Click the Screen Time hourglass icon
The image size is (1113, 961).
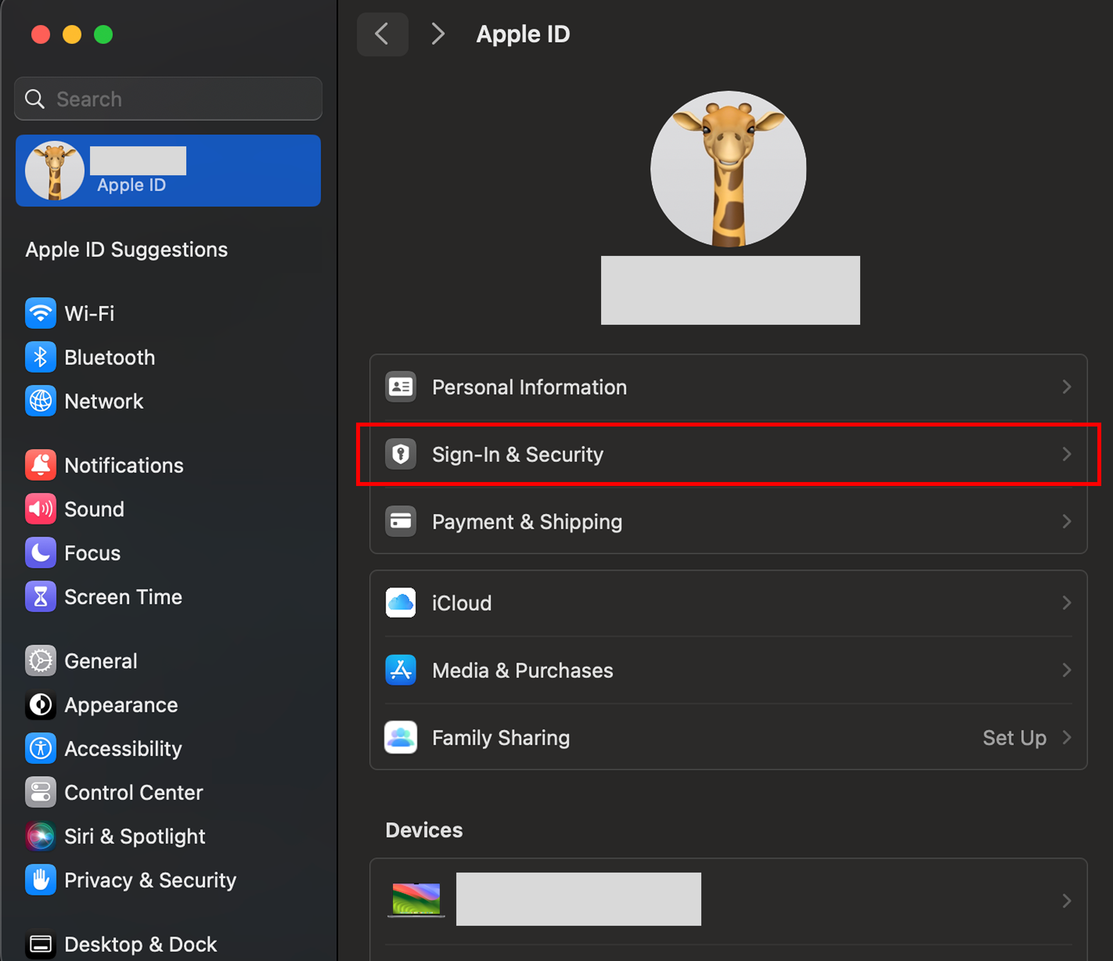click(40, 597)
